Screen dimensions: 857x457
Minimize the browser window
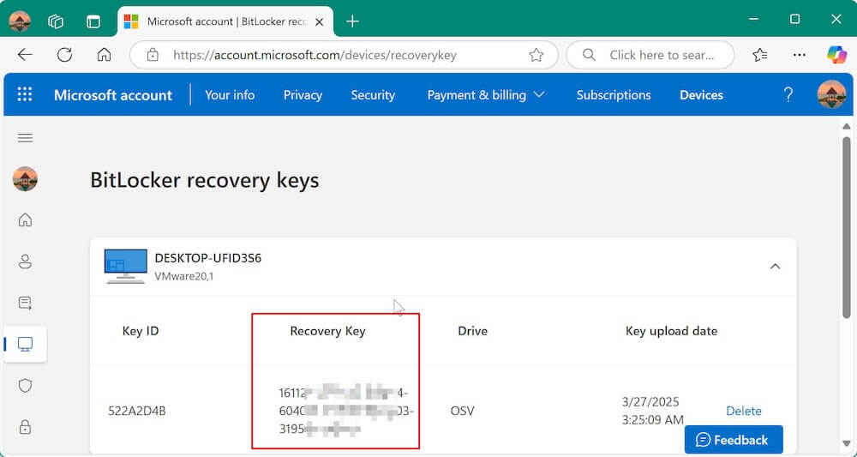[753, 20]
